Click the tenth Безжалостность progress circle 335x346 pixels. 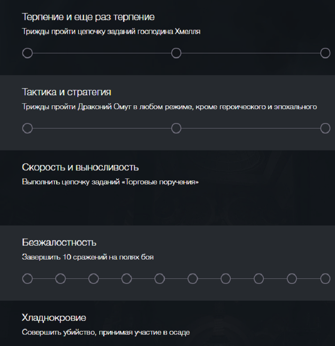pos(325,278)
